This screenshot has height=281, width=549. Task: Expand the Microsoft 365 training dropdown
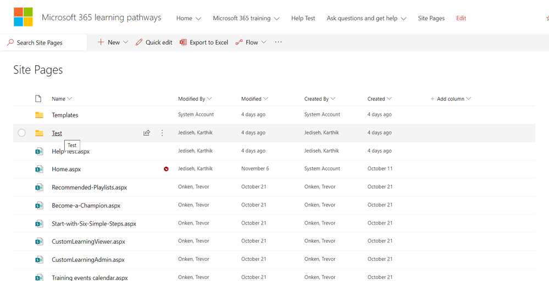276,19
